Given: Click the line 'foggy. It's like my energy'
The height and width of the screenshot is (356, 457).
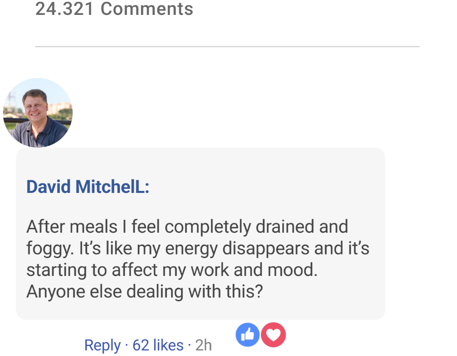Looking at the screenshot, I should (198, 248).
